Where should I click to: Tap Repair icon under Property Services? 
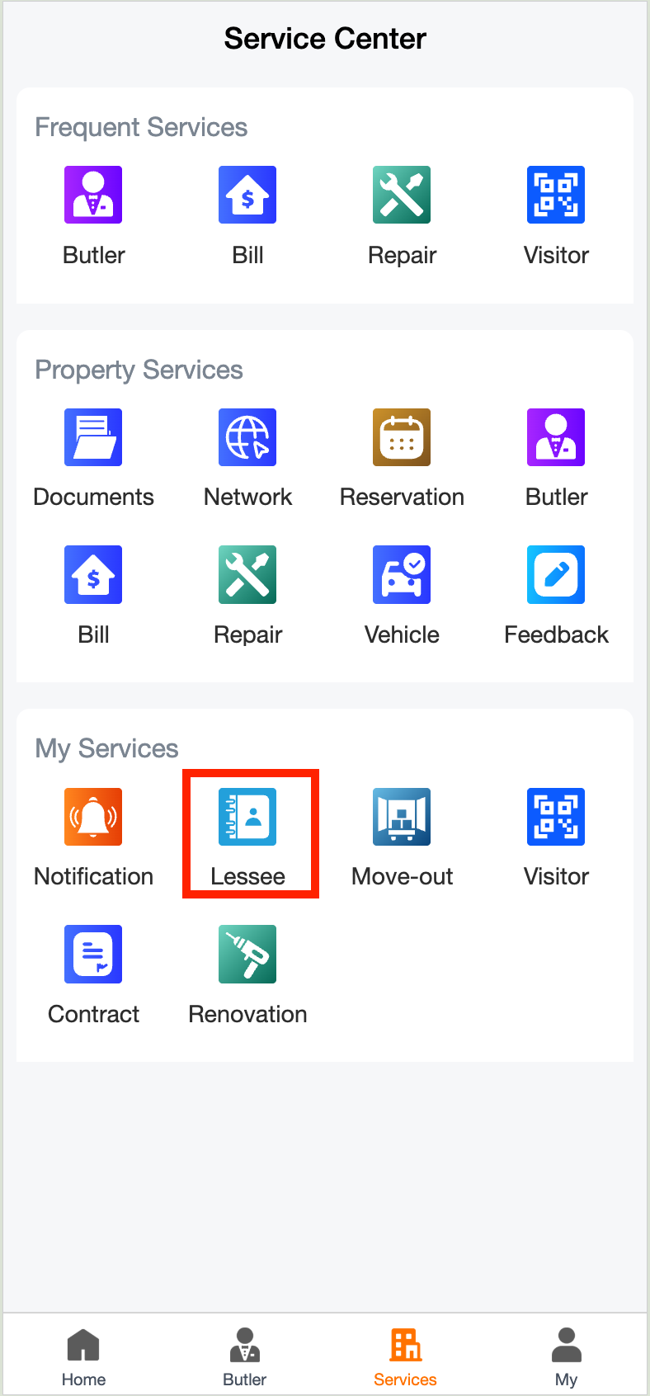247,575
